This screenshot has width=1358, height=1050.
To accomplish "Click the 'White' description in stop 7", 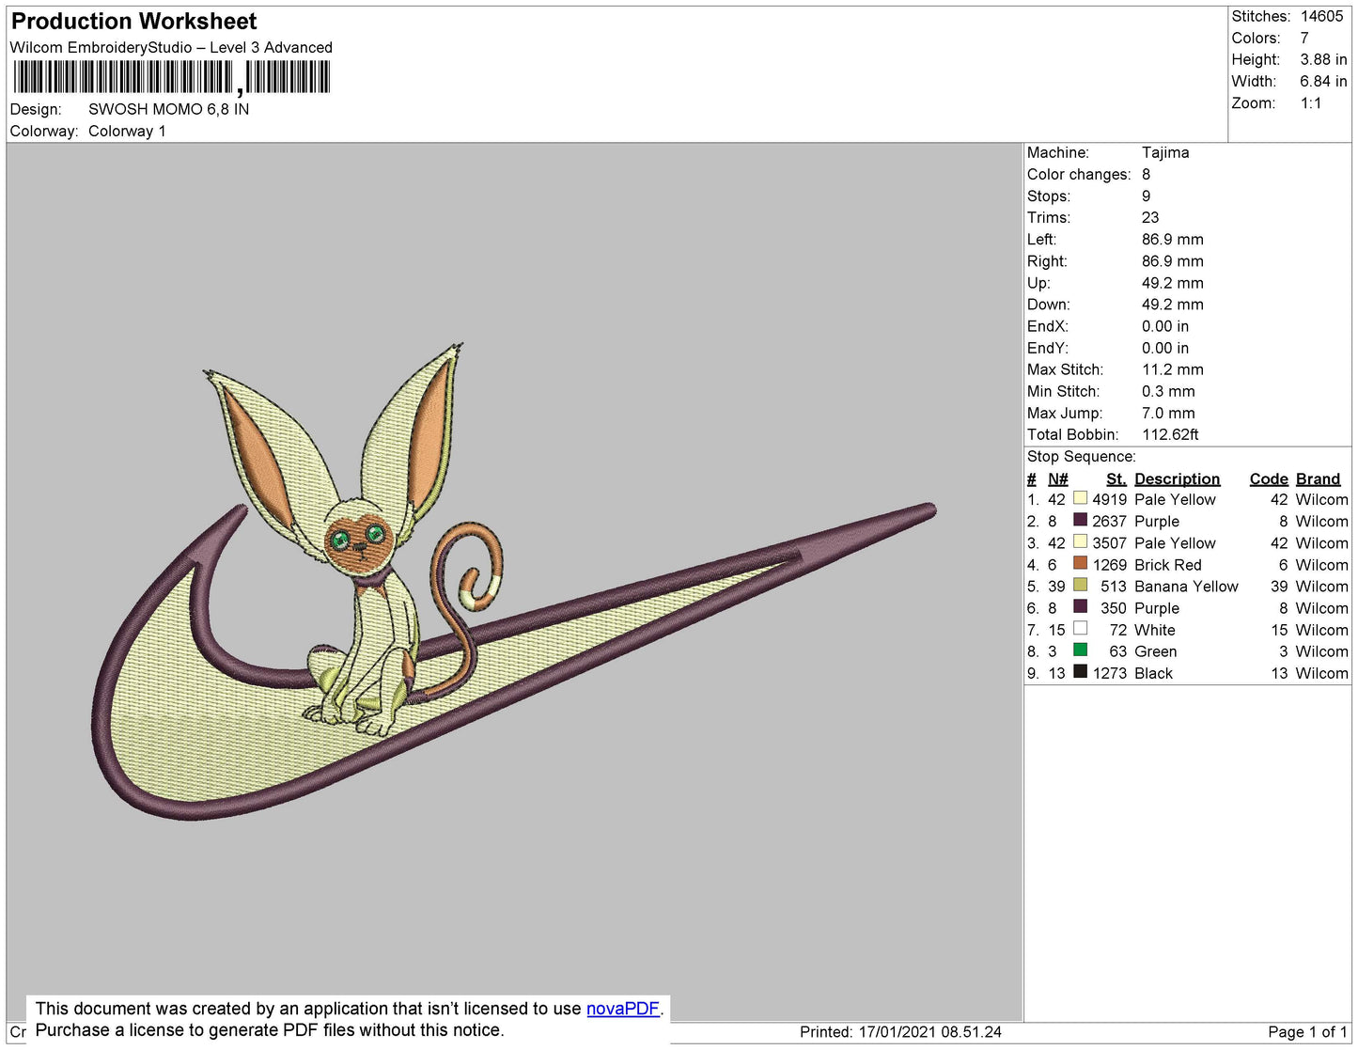I will click(x=1154, y=630).
